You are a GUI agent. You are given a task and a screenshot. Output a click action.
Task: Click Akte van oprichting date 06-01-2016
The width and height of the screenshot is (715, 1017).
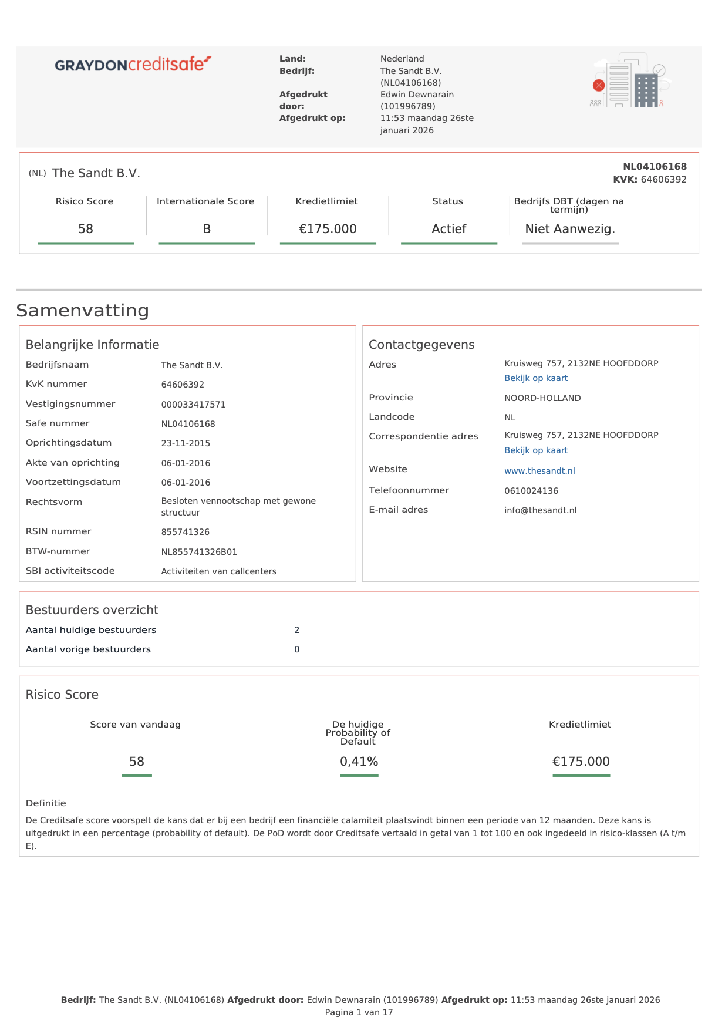tap(186, 463)
